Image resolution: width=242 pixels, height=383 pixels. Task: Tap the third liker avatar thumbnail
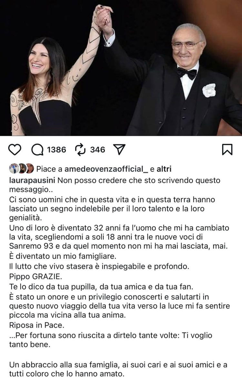tap(30, 168)
